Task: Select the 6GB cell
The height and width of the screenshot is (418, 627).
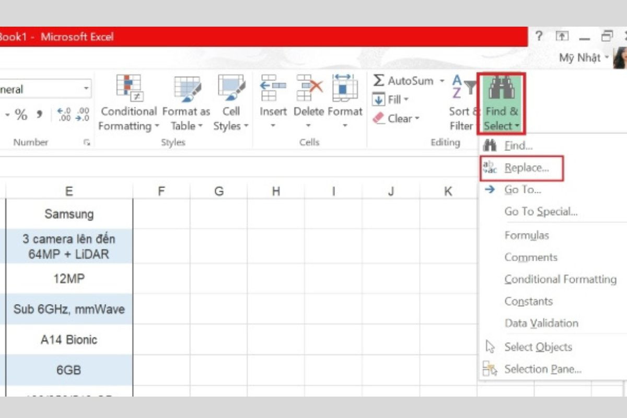Action: 69,370
